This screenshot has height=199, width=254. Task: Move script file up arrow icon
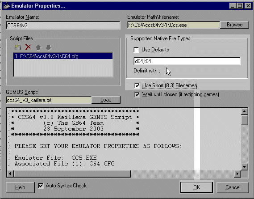(x=38, y=47)
